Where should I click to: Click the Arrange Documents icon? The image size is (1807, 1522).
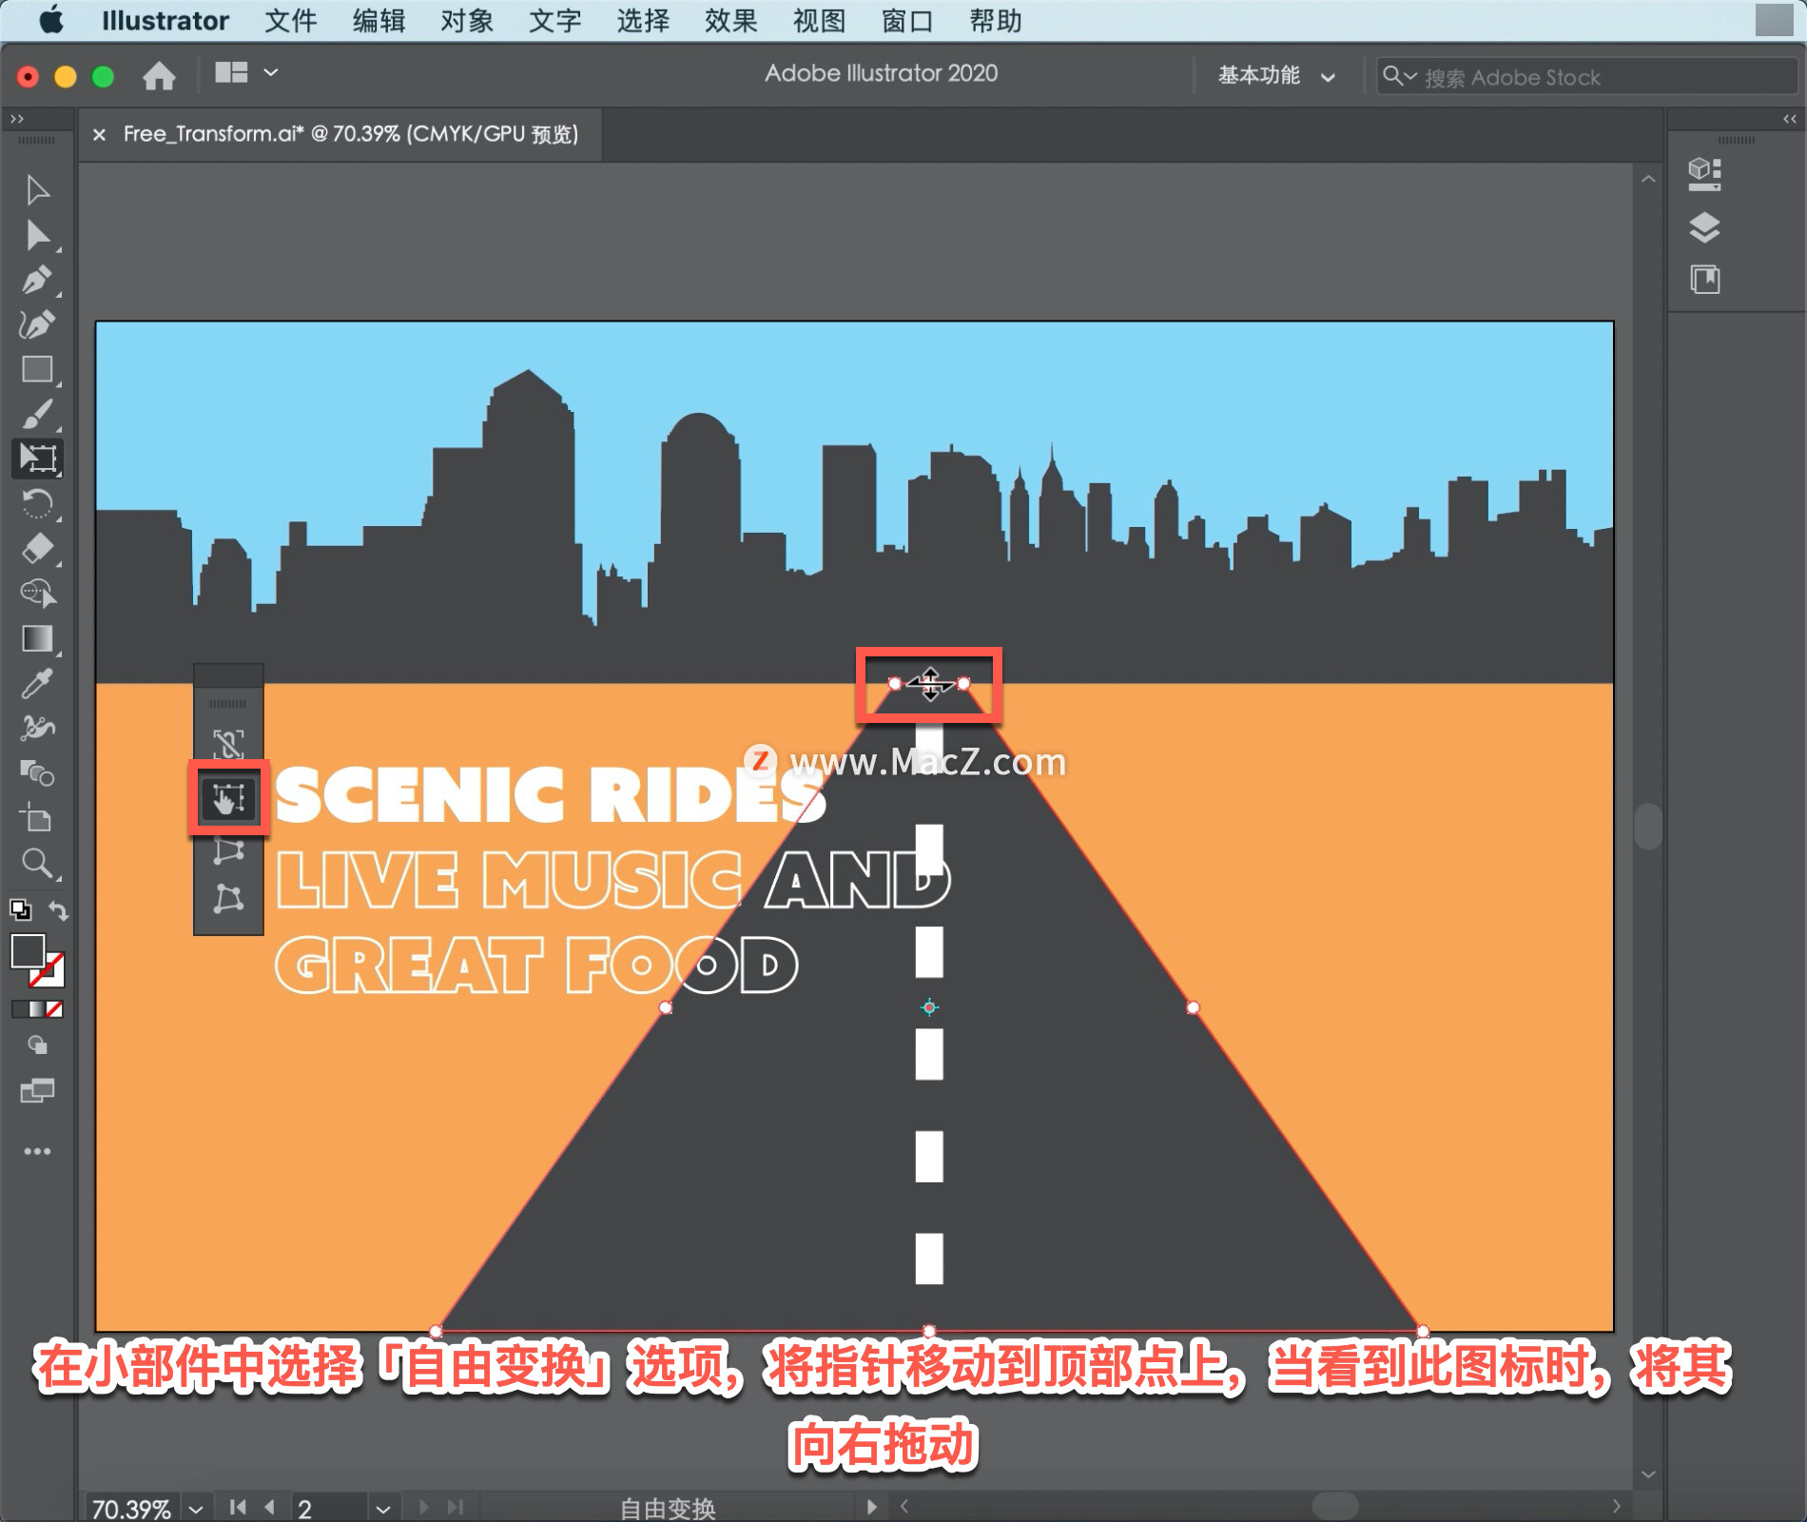[231, 72]
